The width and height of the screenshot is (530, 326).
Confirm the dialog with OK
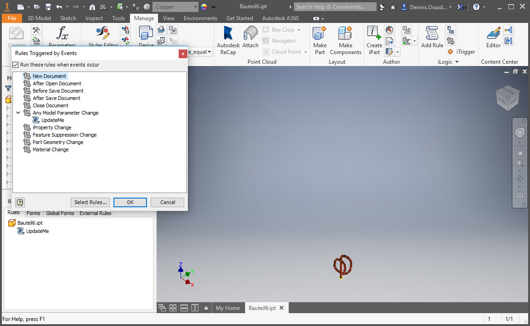coord(130,202)
